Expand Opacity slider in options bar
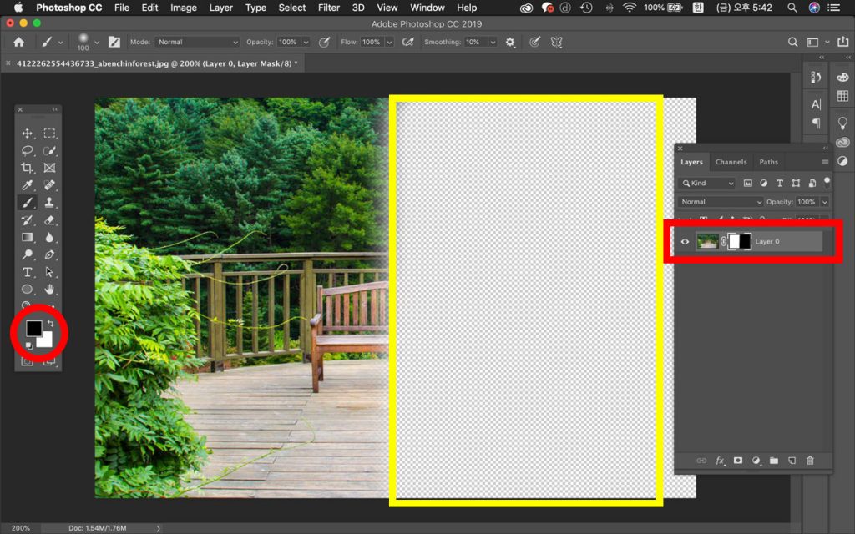Image resolution: width=855 pixels, height=534 pixels. pyautogui.click(x=306, y=42)
